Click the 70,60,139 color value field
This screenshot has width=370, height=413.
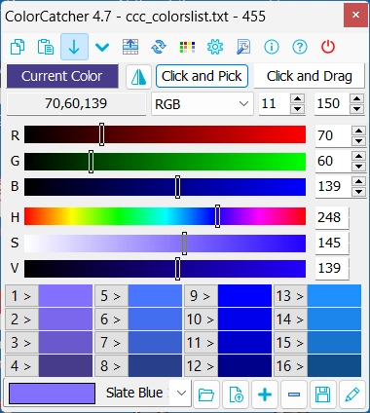point(76,103)
